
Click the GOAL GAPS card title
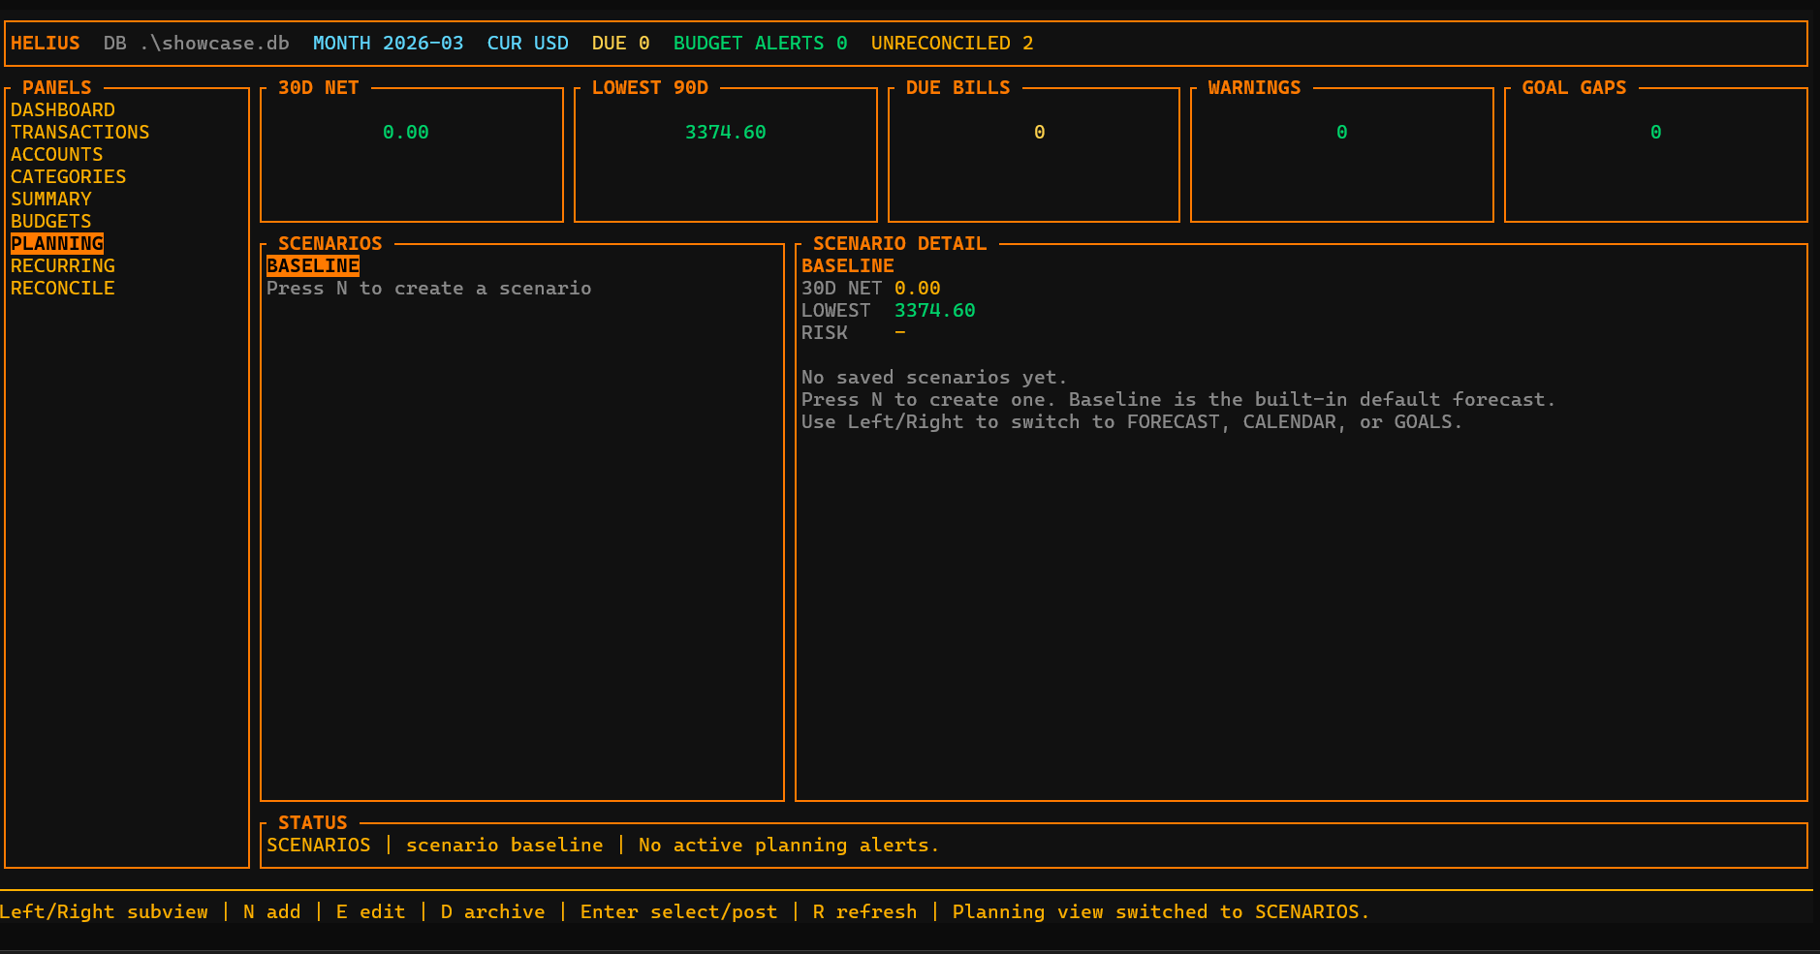tap(1575, 88)
